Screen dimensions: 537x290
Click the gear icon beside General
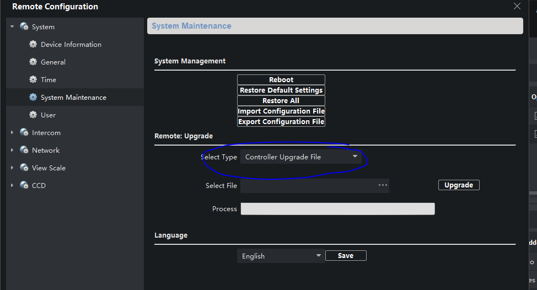pyautogui.click(x=33, y=62)
